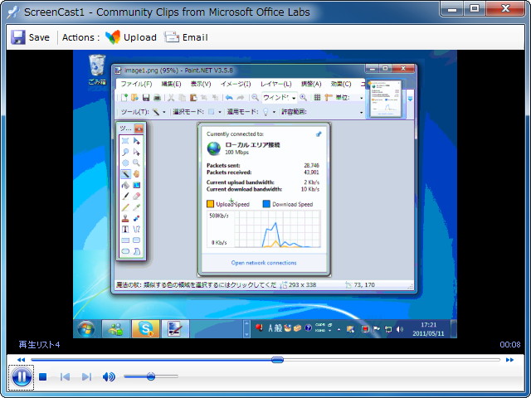Click the Print icon in Paint.NET toolbar
Screen dimensions: 531x398
(157, 98)
